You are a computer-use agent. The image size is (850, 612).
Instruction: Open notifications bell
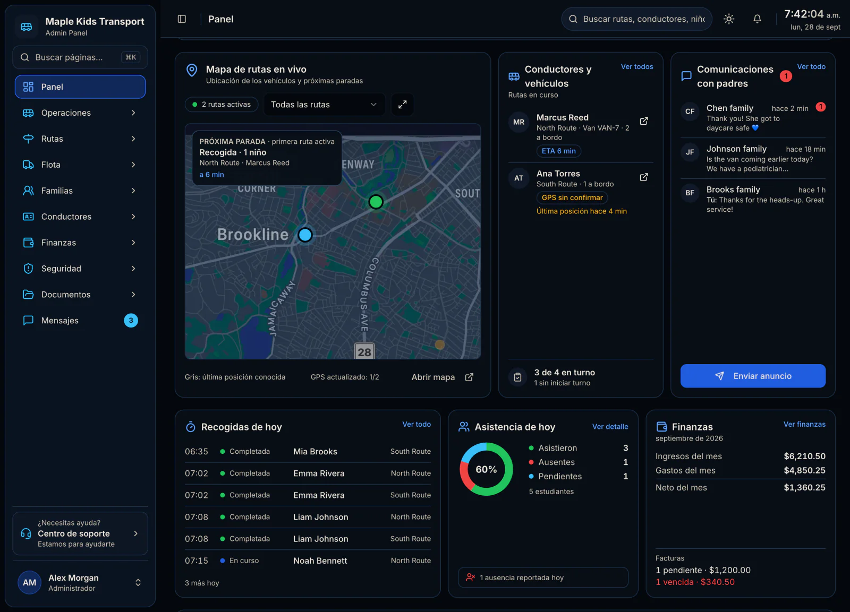coord(757,19)
